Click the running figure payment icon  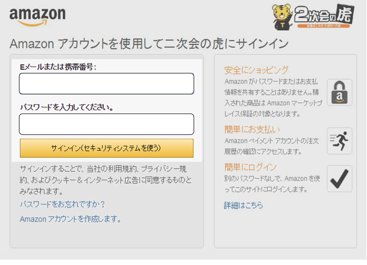[x=340, y=141]
